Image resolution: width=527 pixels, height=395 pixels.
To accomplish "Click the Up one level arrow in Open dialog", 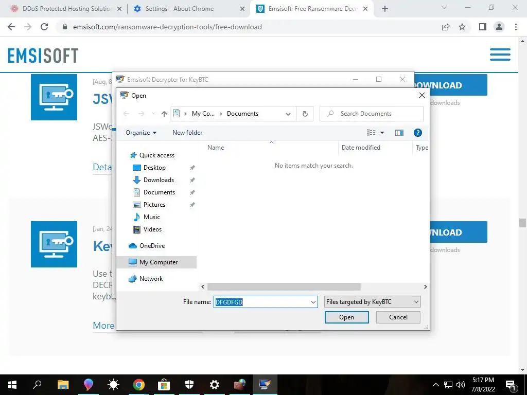I will click(x=164, y=114).
